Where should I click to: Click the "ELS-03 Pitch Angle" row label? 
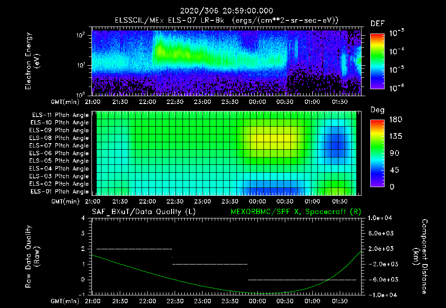coord(59,177)
